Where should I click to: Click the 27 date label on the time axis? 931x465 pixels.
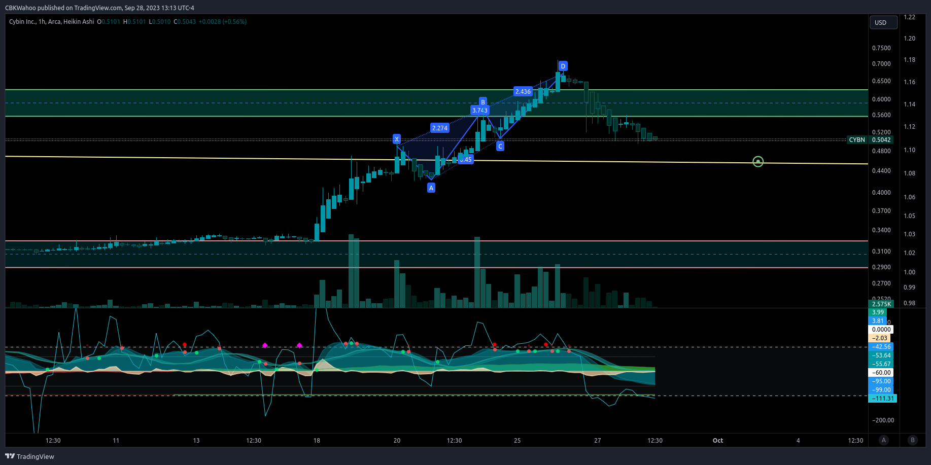coord(598,441)
